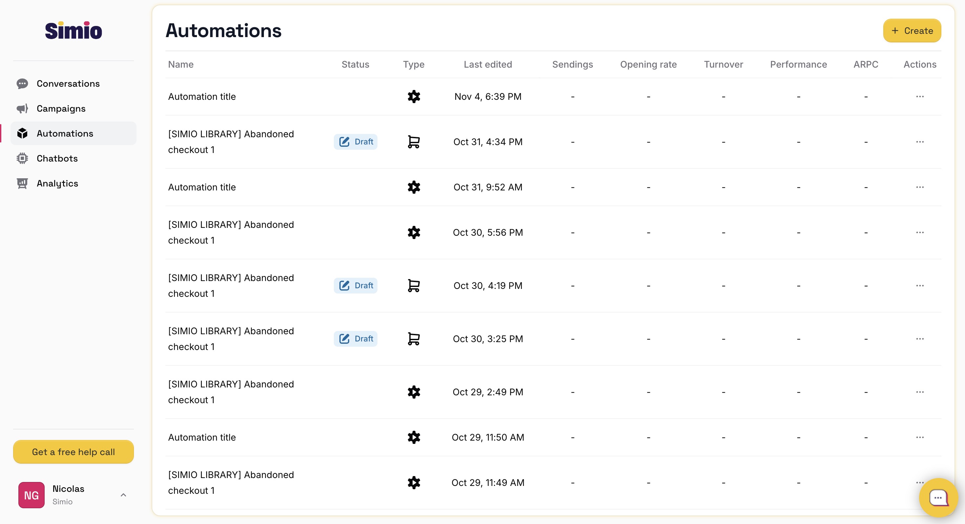
Task: Open actions menu for Oct 30, 5:56 PM row
Action: click(x=920, y=232)
